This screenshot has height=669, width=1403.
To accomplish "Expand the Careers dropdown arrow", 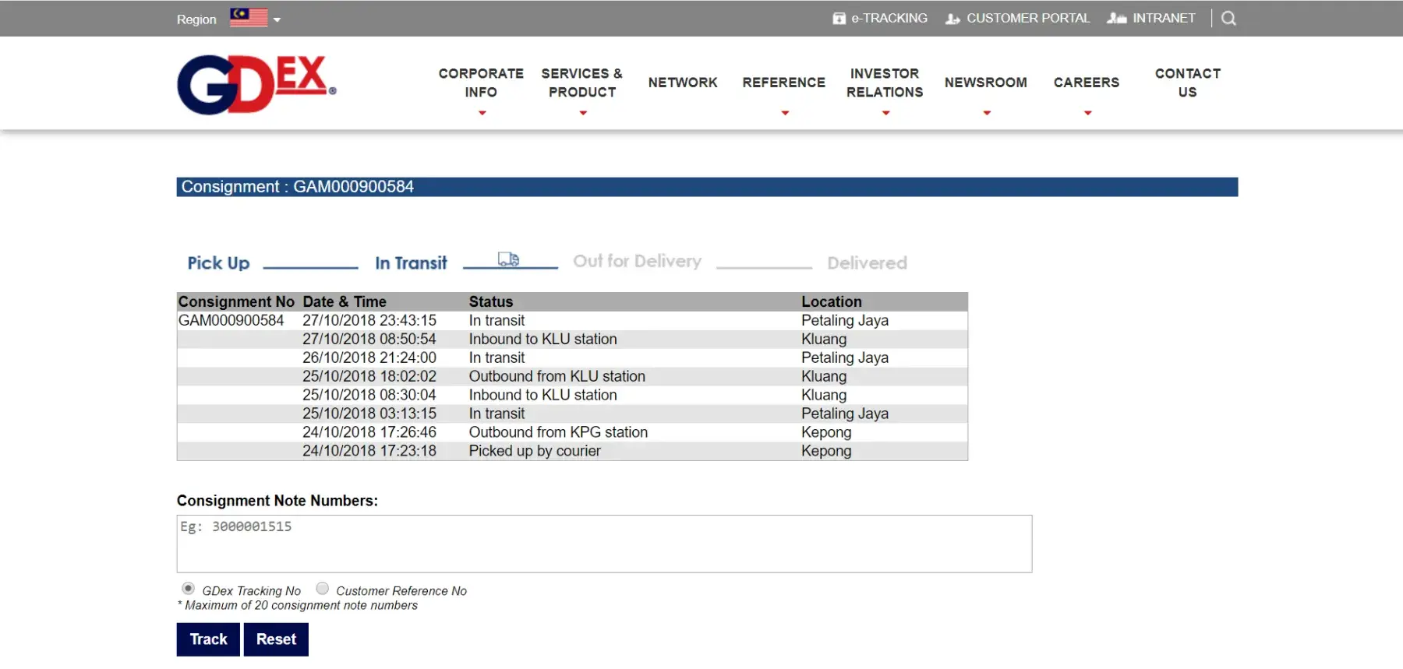I will [x=1087, y=114].
